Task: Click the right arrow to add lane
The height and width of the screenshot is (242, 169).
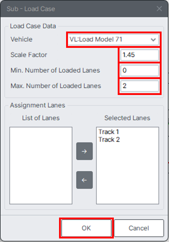Action: click(84, 151)
